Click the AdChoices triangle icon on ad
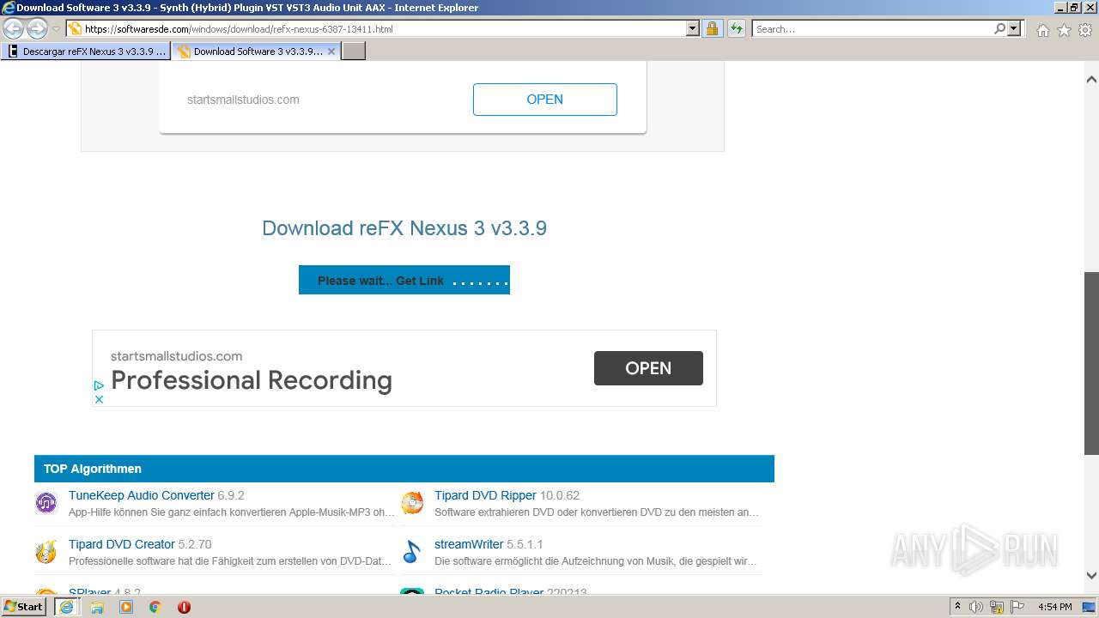 point(99,386)
